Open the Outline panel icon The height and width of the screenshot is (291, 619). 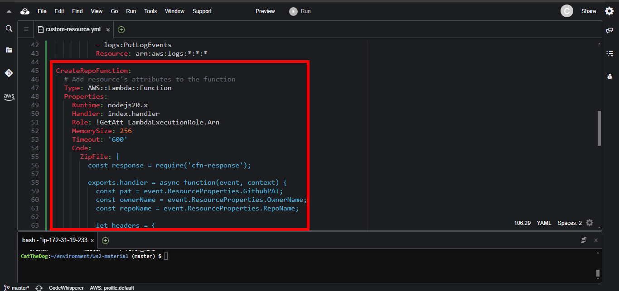[x=609, y=53]
